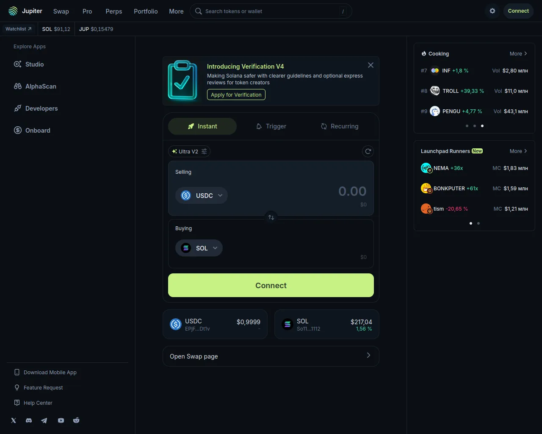Open Jupiter Discord server
542x434 pixels.
pos(29,420)
